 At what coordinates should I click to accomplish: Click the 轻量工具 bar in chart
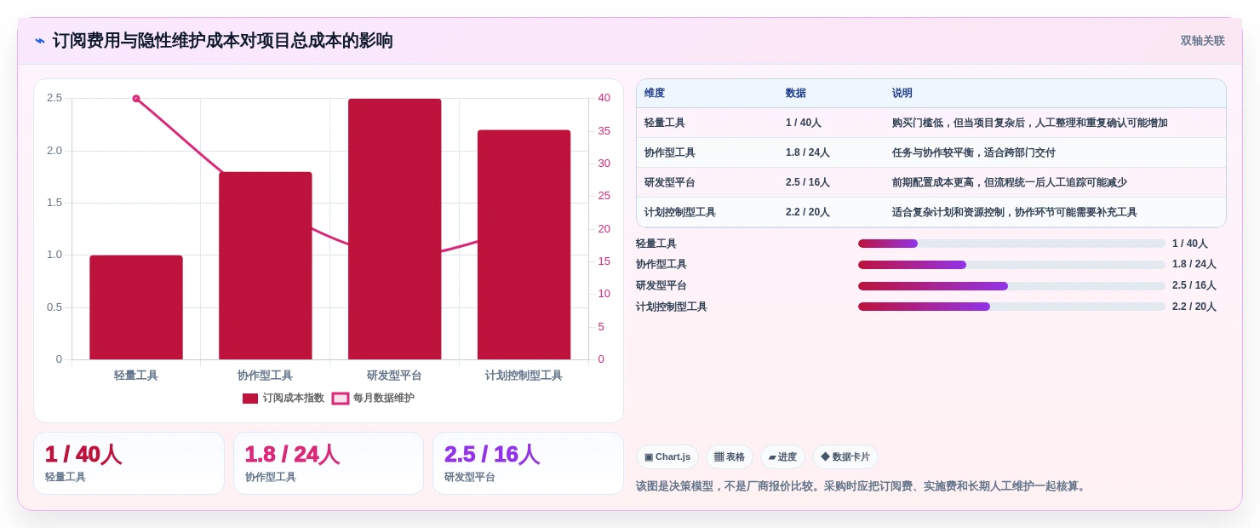tap(136, 307)
